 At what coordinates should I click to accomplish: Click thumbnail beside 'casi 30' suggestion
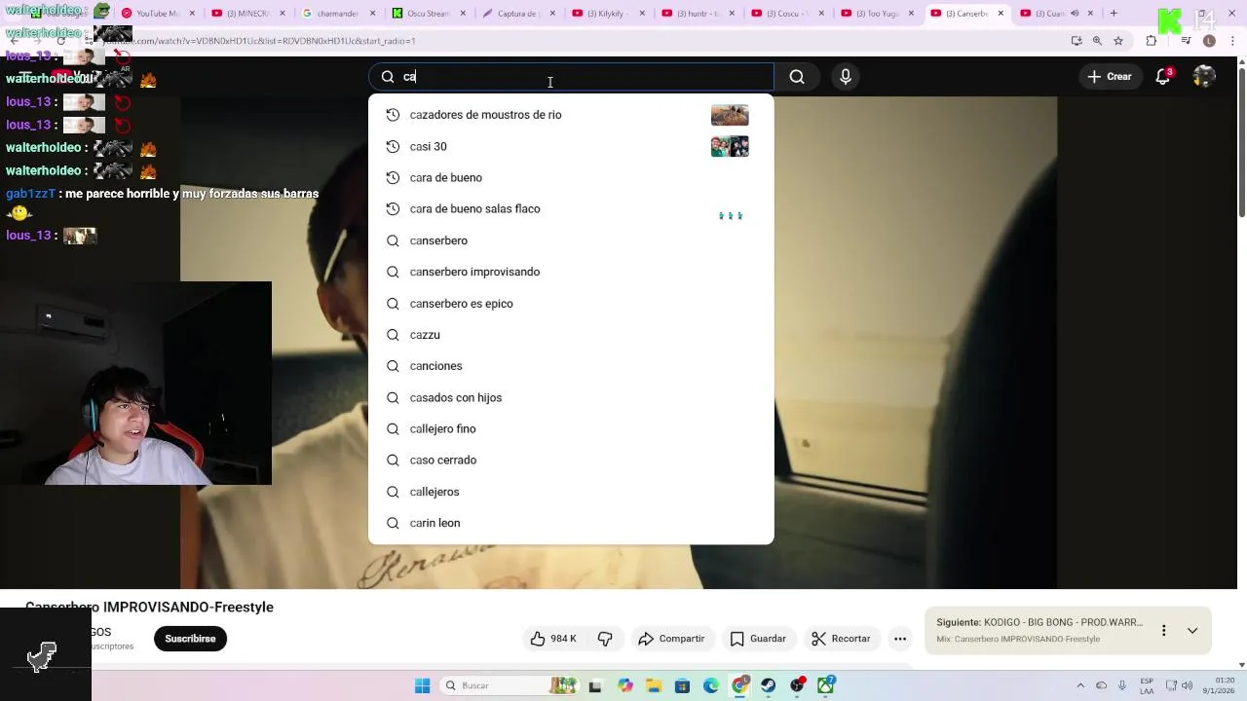730,146
